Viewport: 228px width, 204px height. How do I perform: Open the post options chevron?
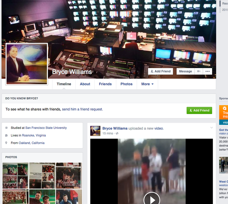[212, 128]
